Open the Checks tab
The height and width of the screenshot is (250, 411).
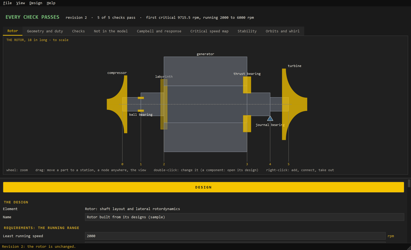tap(78, 31)
